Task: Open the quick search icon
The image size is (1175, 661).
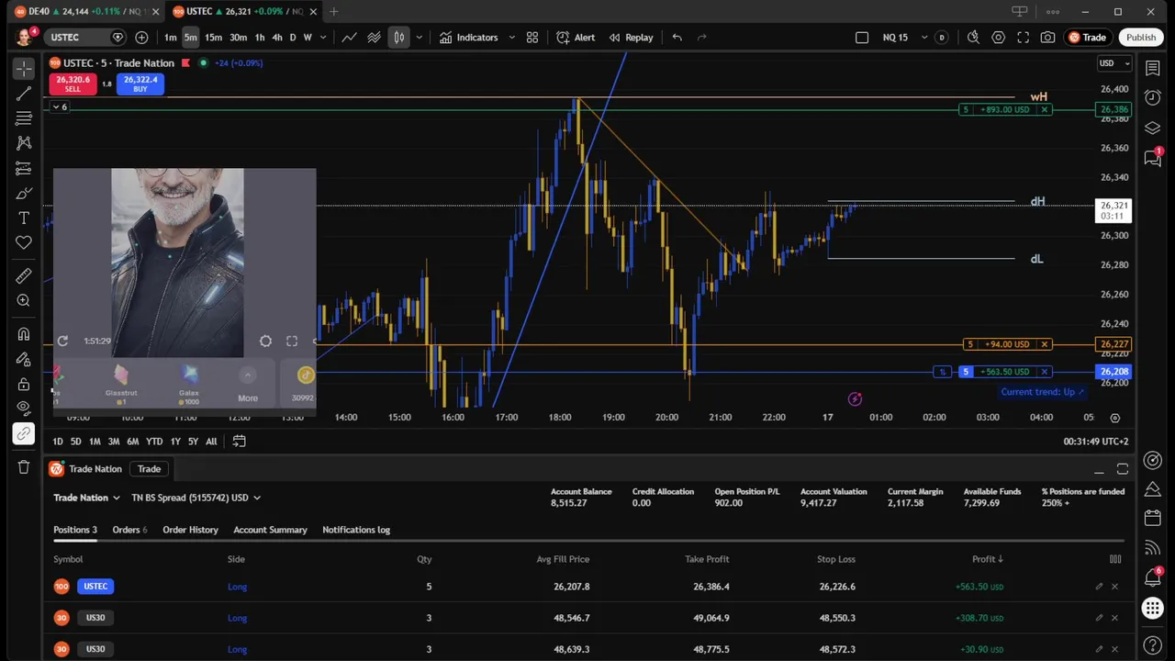Action: click(973, 38)
